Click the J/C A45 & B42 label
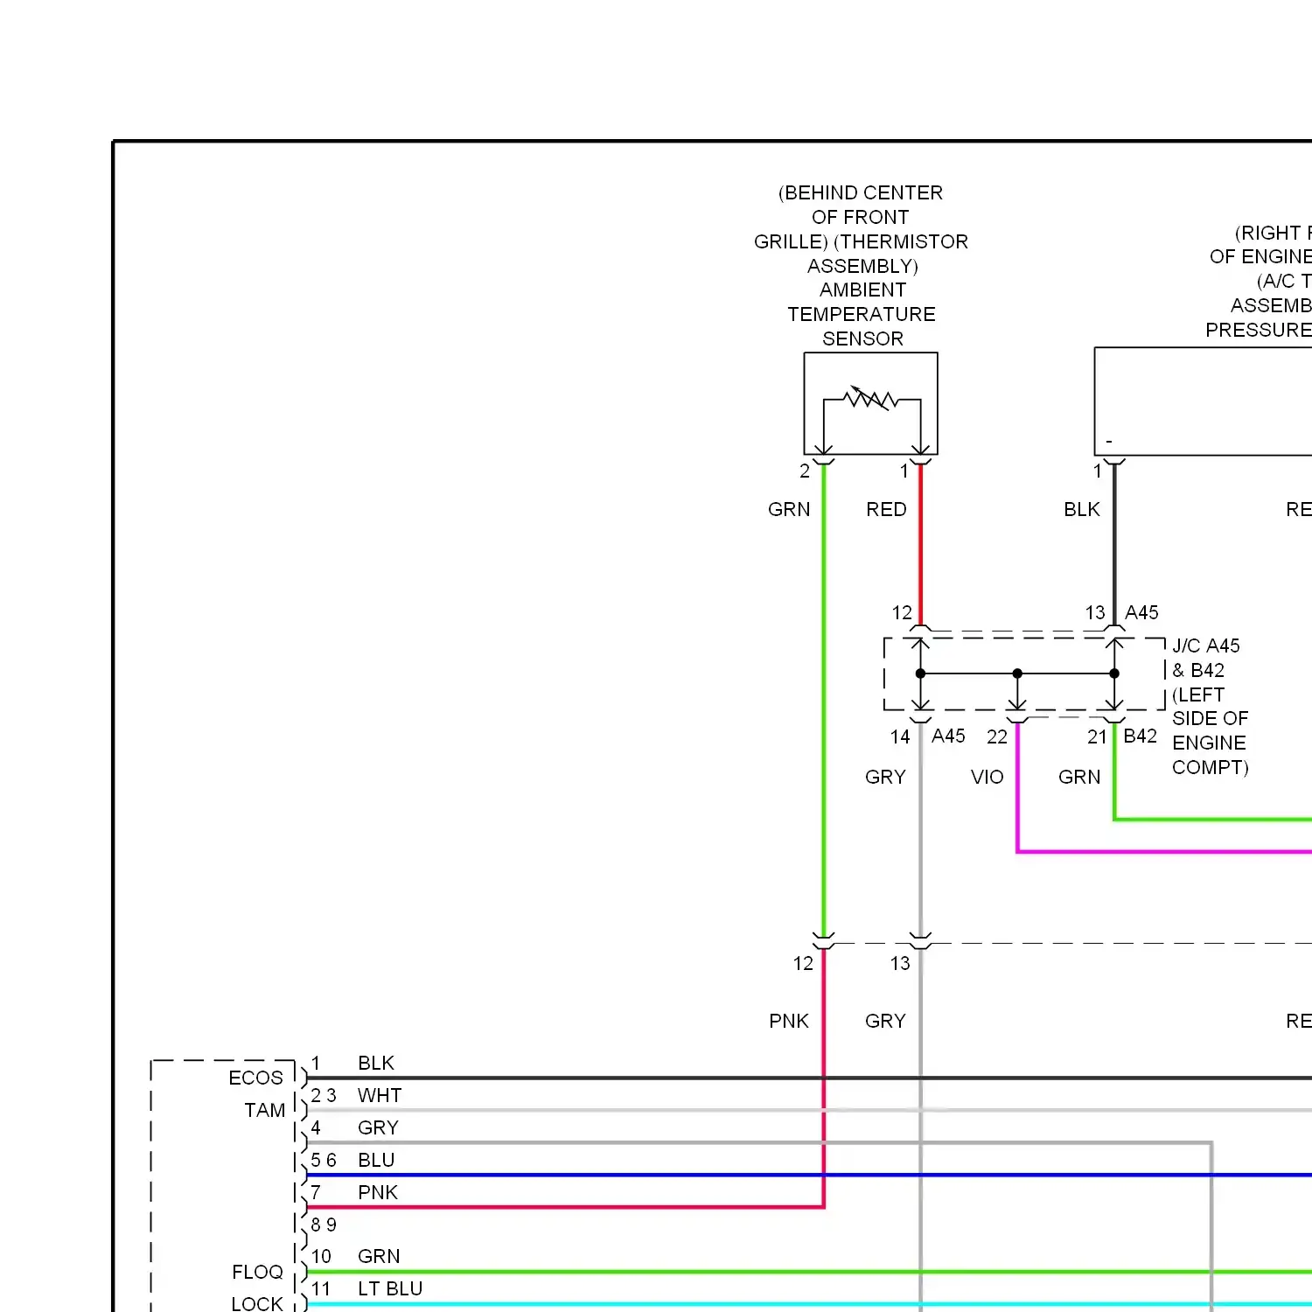Image resolution: width=1312 pixels, height=1312 pixels. pyautogui.click(x=1206, y=658)
